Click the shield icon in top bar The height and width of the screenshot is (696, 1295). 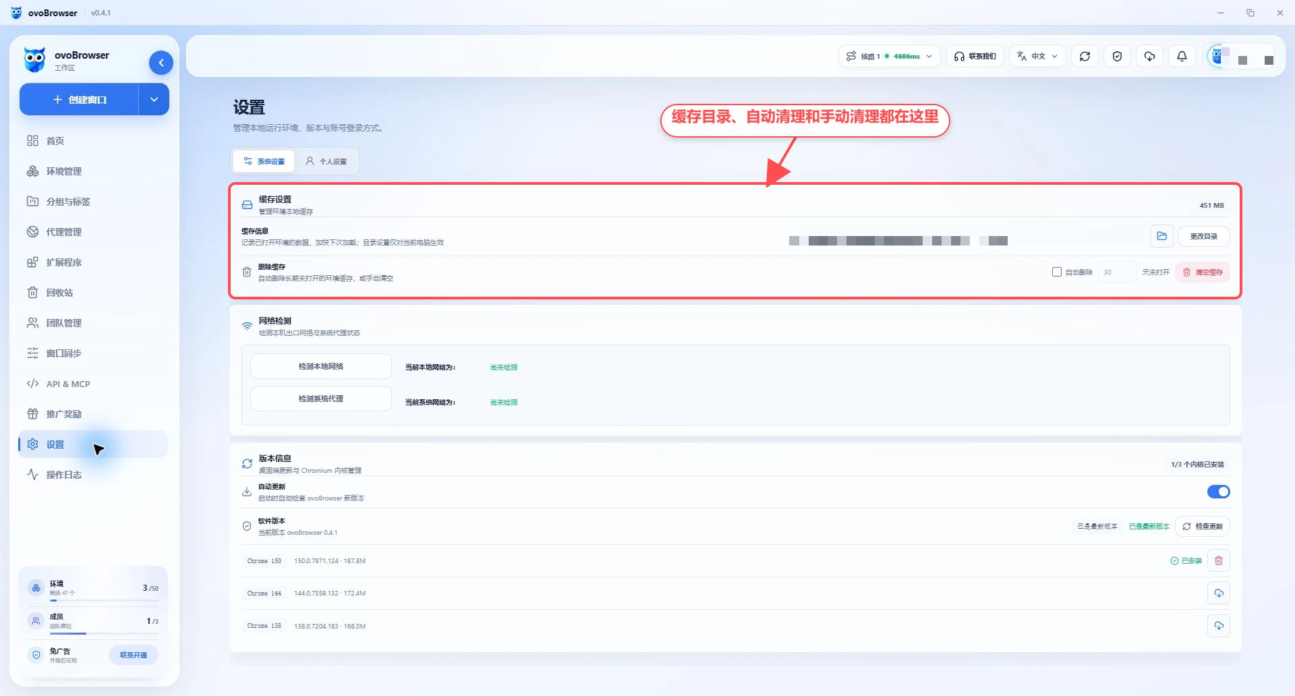[x=1117, y=56]
